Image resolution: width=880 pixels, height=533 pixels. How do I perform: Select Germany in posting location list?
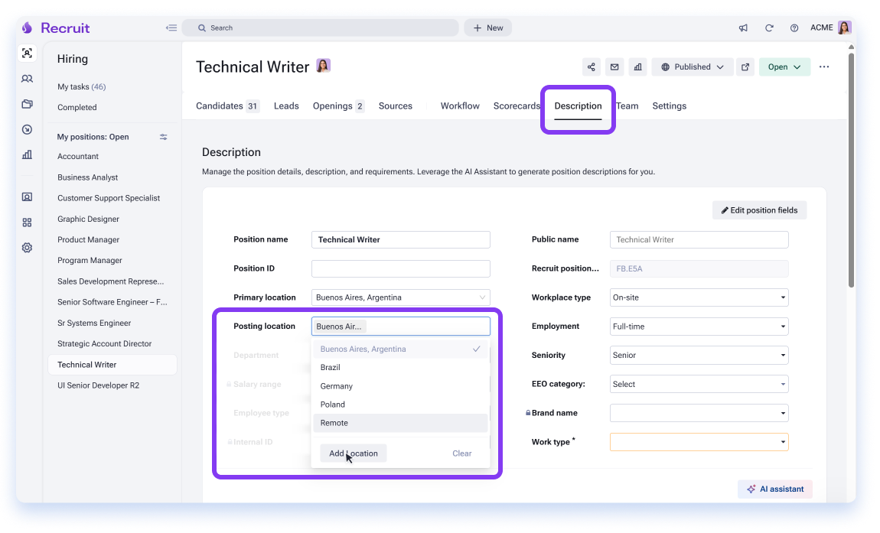point(400,386)
